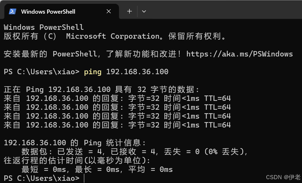Click the '数据包' packet statistics line
This screenshot has height=183, width=302.
(x=134, y=152)
